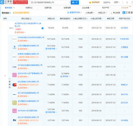Open shareholder 武汉高德红外股份有限公司
Screen dimensions: 133x126
(x=28, y=82)
